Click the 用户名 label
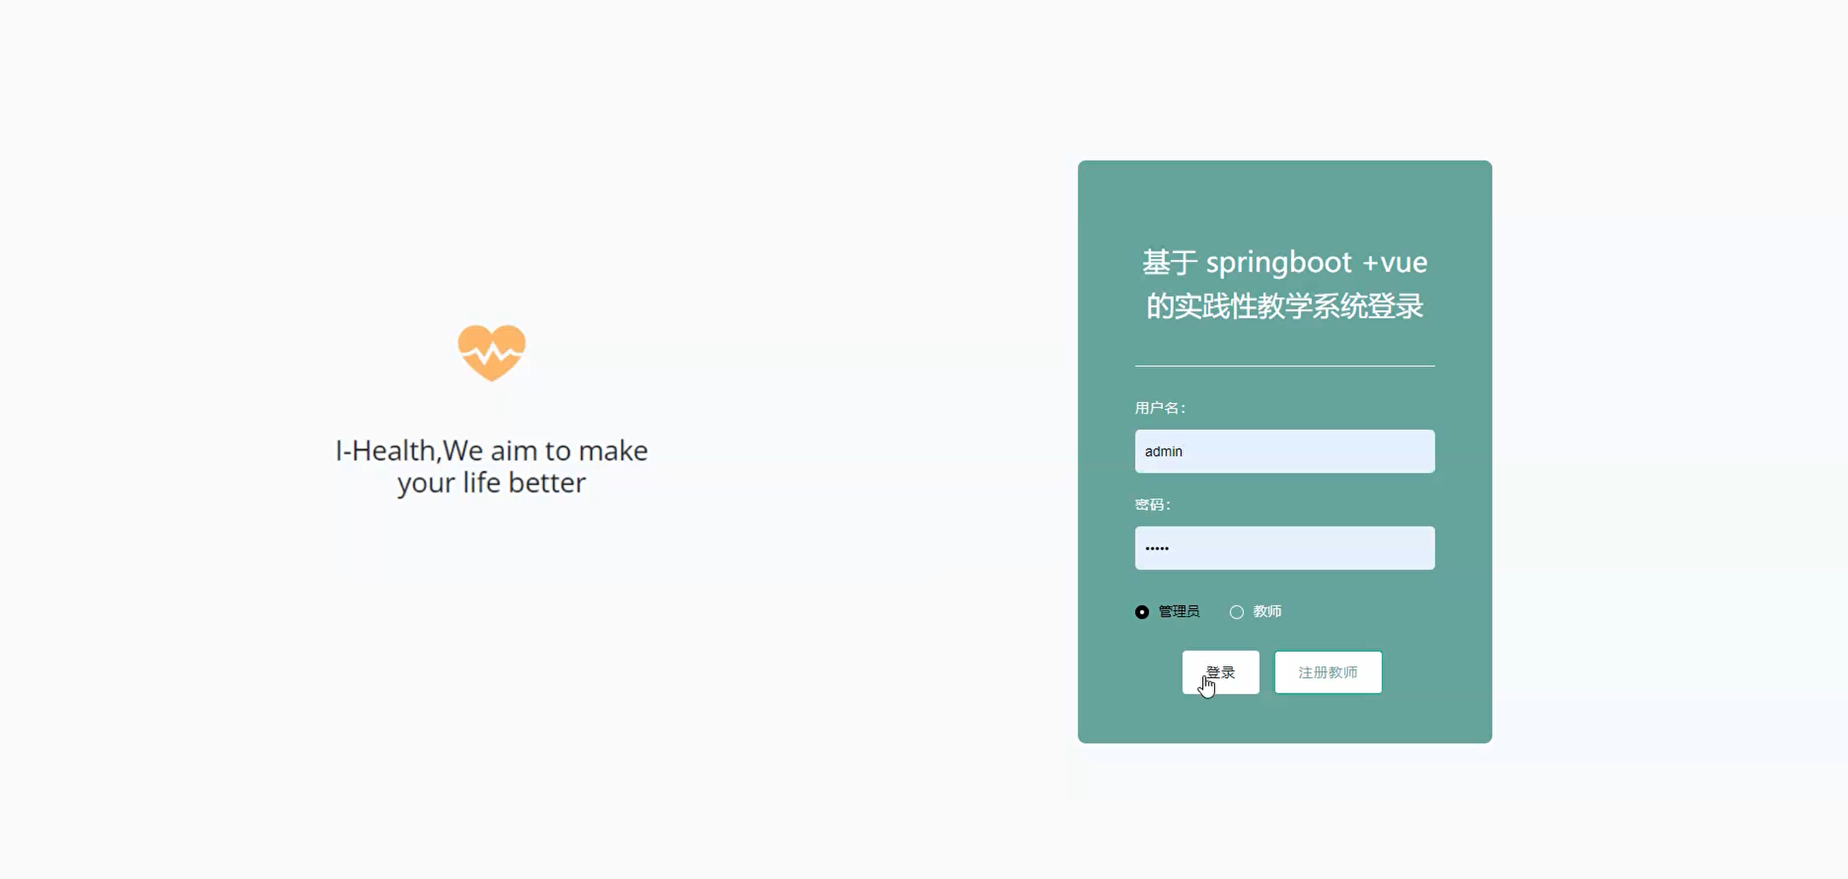The image size is (1848, 879). 1160,408
